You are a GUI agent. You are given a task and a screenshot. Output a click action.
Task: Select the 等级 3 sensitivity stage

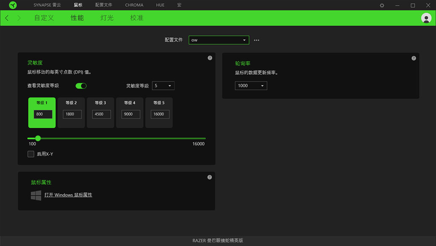click(x=100, y=113)
